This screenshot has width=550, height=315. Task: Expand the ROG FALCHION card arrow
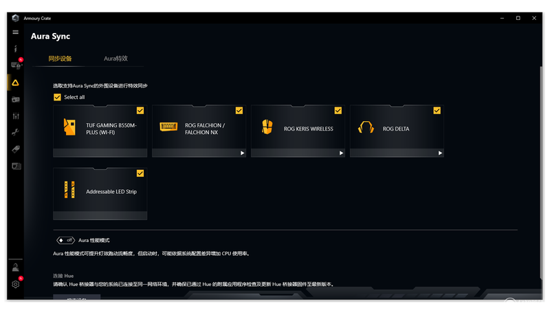coord(242,153)
